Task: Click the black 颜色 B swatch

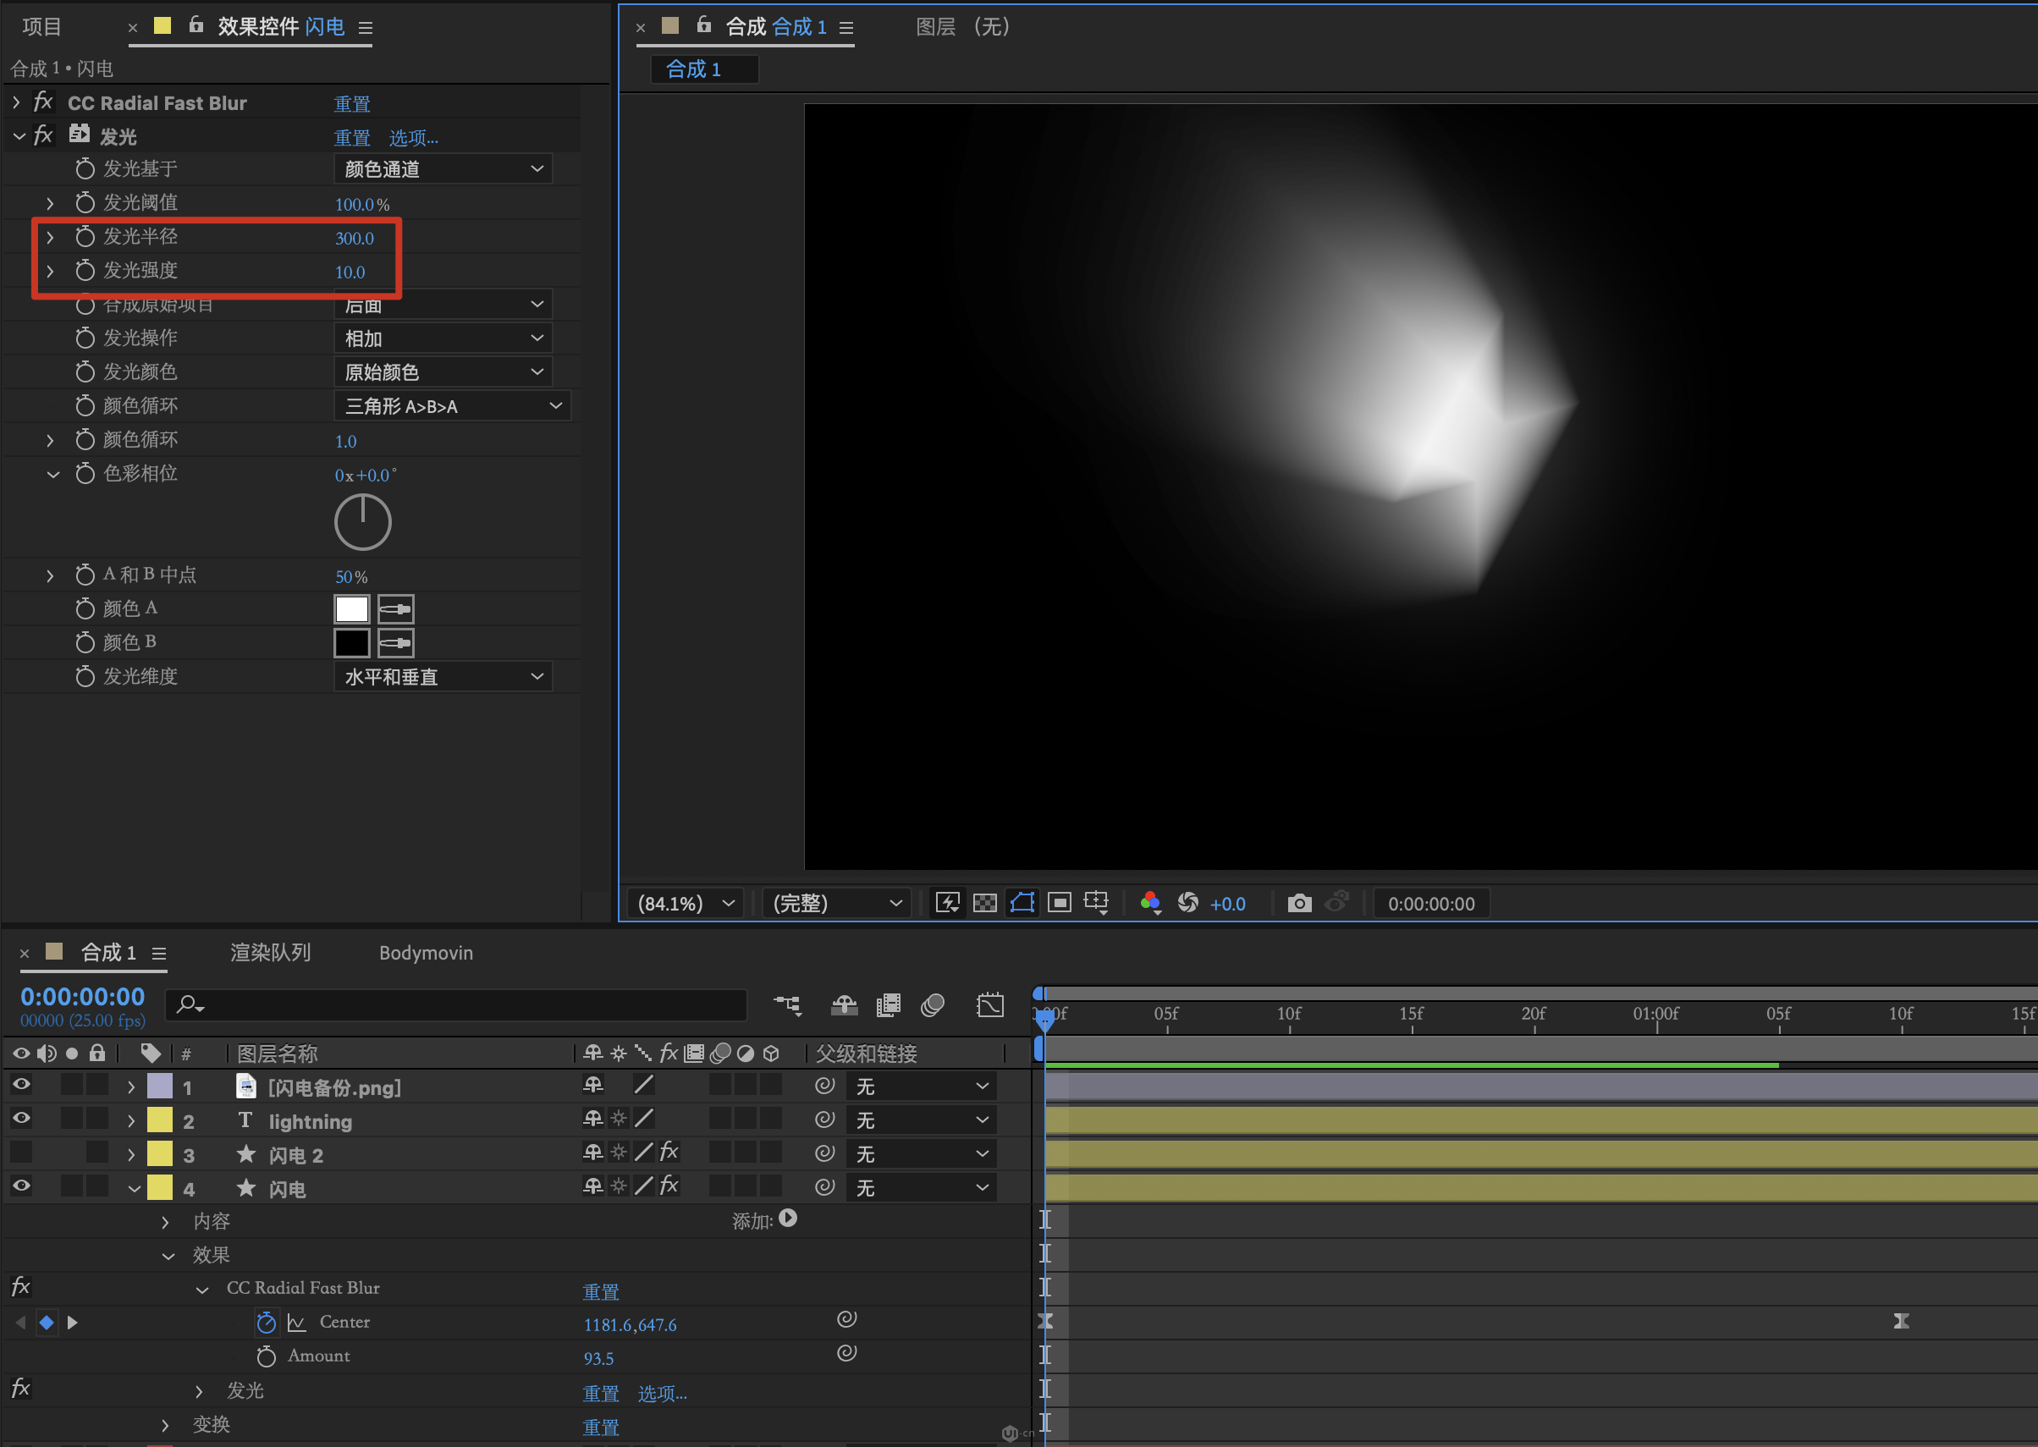Action: (351, 642)
